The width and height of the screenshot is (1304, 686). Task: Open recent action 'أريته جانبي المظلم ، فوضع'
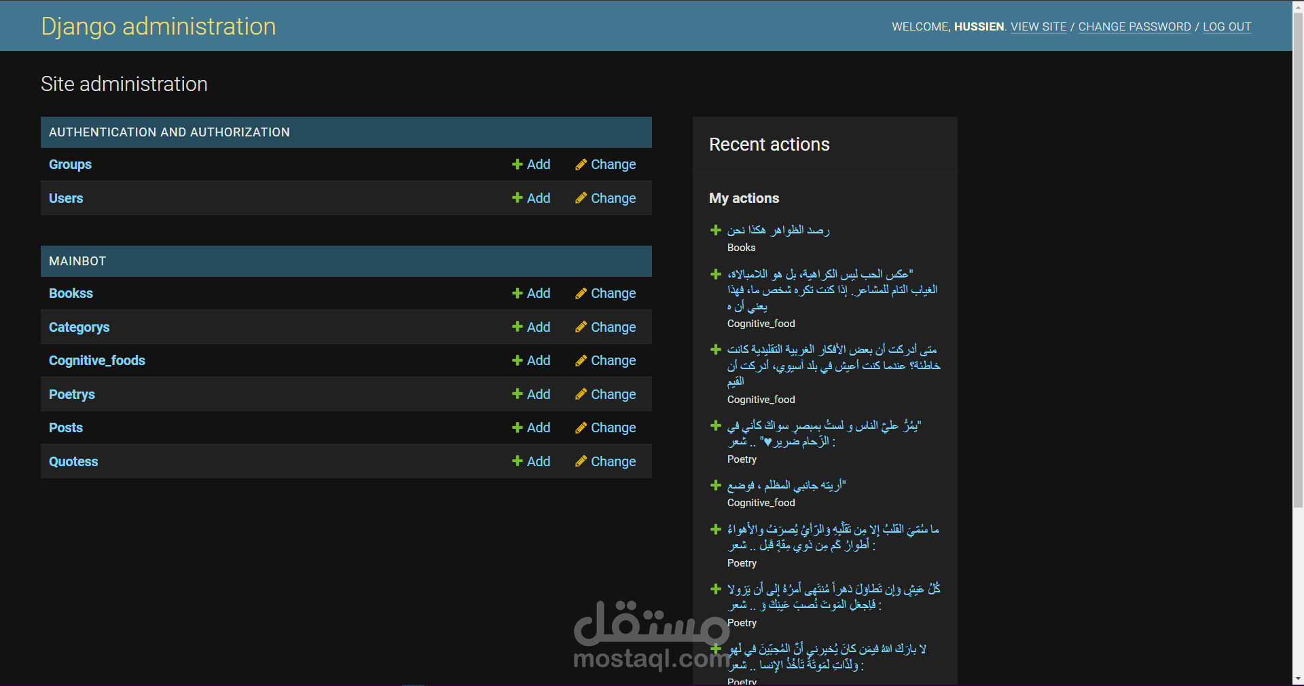786,485
